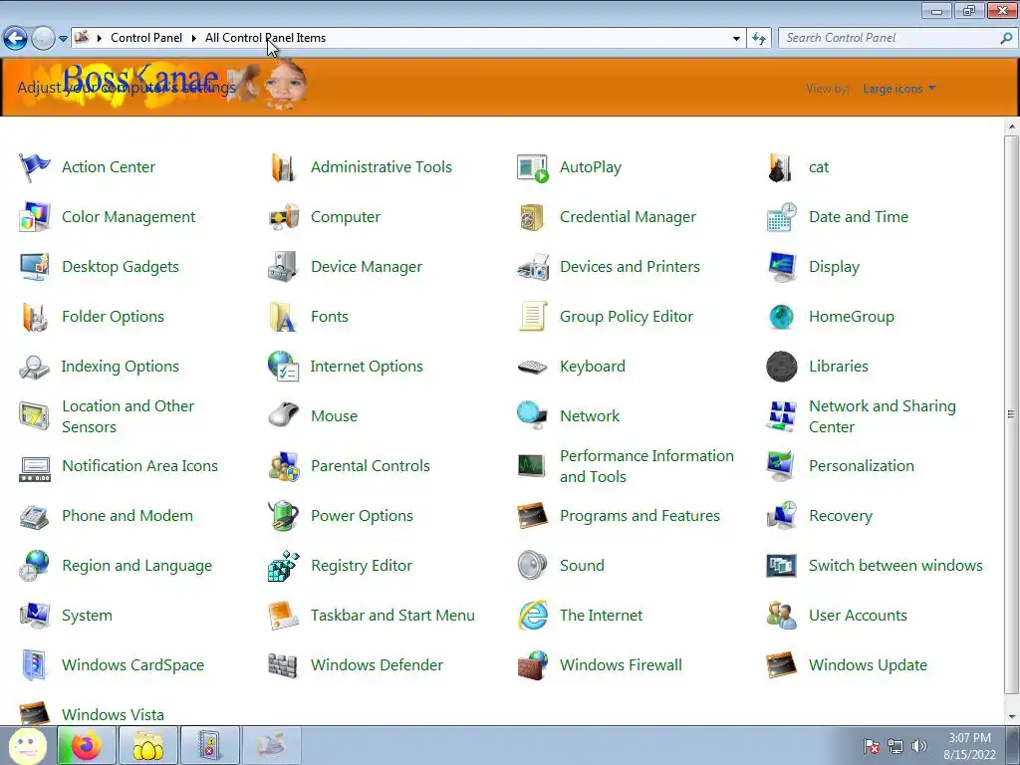
Task: Open the Taskbar and Start Menu link
Action: pos(392,616)
